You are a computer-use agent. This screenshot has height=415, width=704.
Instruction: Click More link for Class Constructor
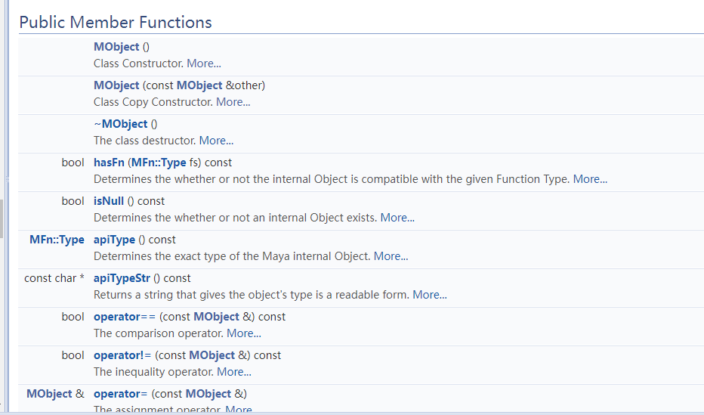click(204, 63)
